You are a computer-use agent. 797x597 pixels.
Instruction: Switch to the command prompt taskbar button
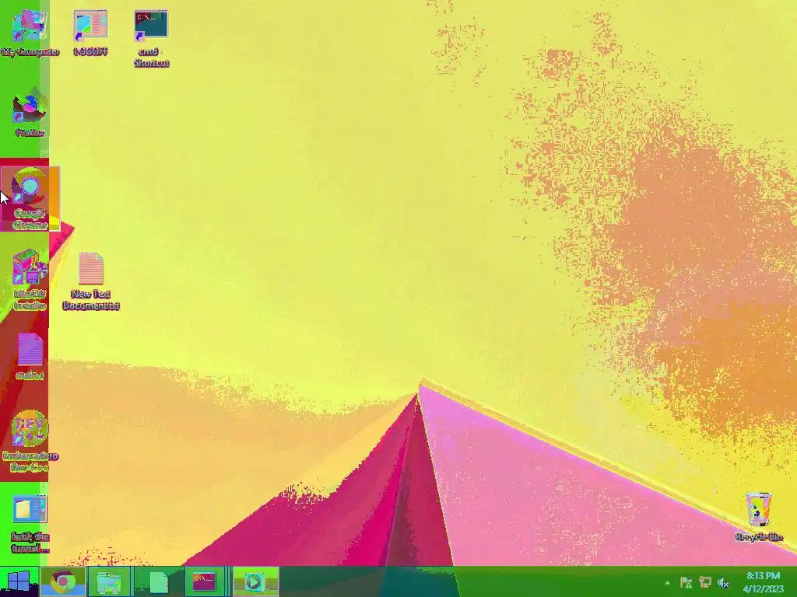[x=205, y=581]
